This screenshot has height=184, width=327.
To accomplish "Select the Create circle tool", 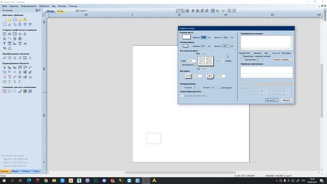I will coord(5,34).
